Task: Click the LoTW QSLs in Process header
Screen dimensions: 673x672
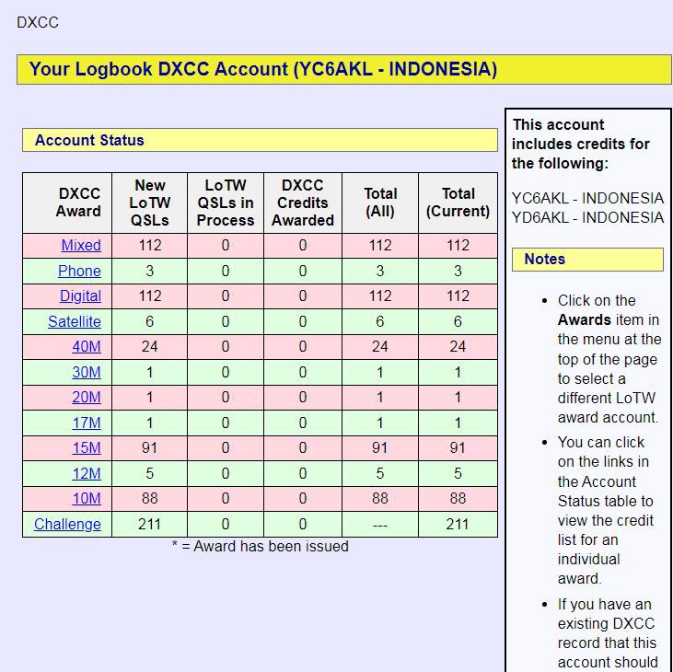Action: click(x=225, y=203)
